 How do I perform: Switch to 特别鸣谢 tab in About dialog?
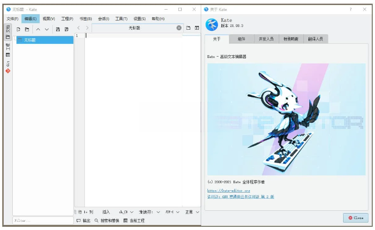tap(291, 39)
